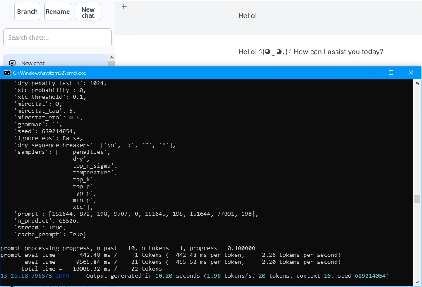Image resolution: width=422 pixels, height=287 pixels.
Task: Click the 'grammar' line in console
Action: click(x=38, y=125)
